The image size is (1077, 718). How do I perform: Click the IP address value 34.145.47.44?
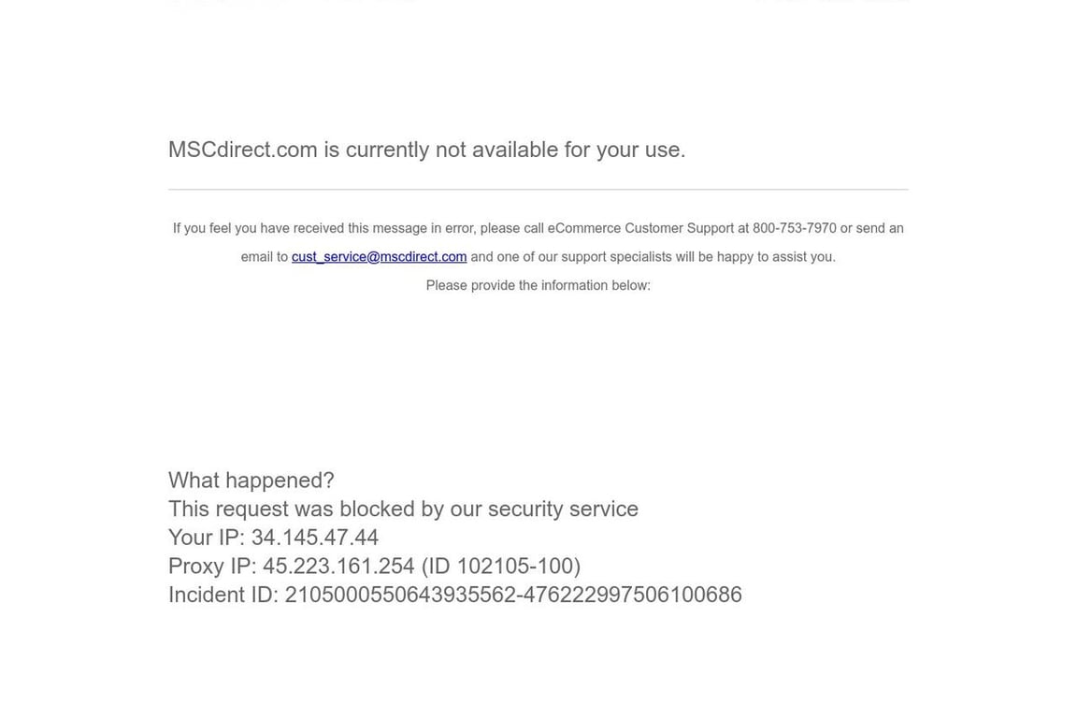[x=314, y=538]
